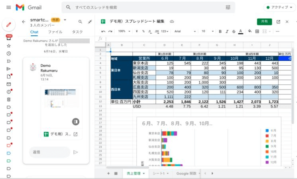Screen dimensions: 297x179
Task: Search within the chat room
Action: (80, 22)
